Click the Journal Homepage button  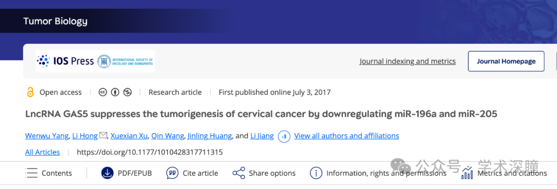click(506, 61)
